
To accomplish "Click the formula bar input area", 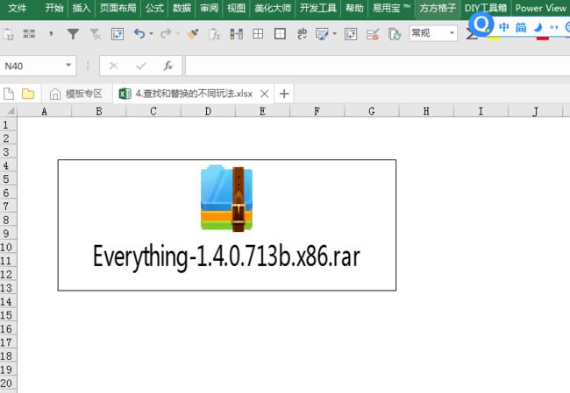I will click(x=377, y=66).
